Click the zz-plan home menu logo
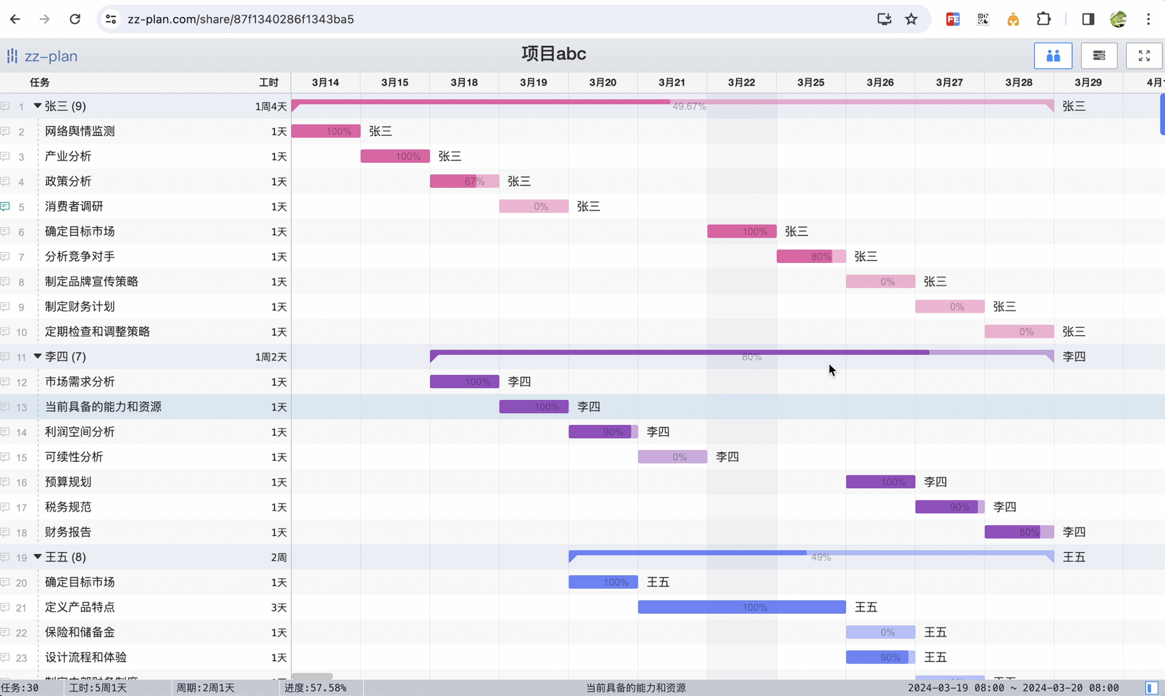Image resolution: width=1165 pixels, height=696 pixels. pyautogui.click(x=41, y=55)
